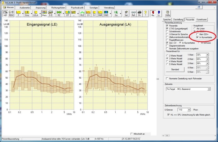Enable the Pegeldifferenzen checkbox
The width and height of the screenshot is (218, 142).
pyautogui.click(x=167, y=40)
